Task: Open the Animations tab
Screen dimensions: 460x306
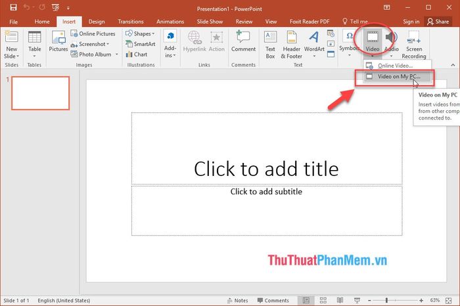Action: click(x=170, y=22)
